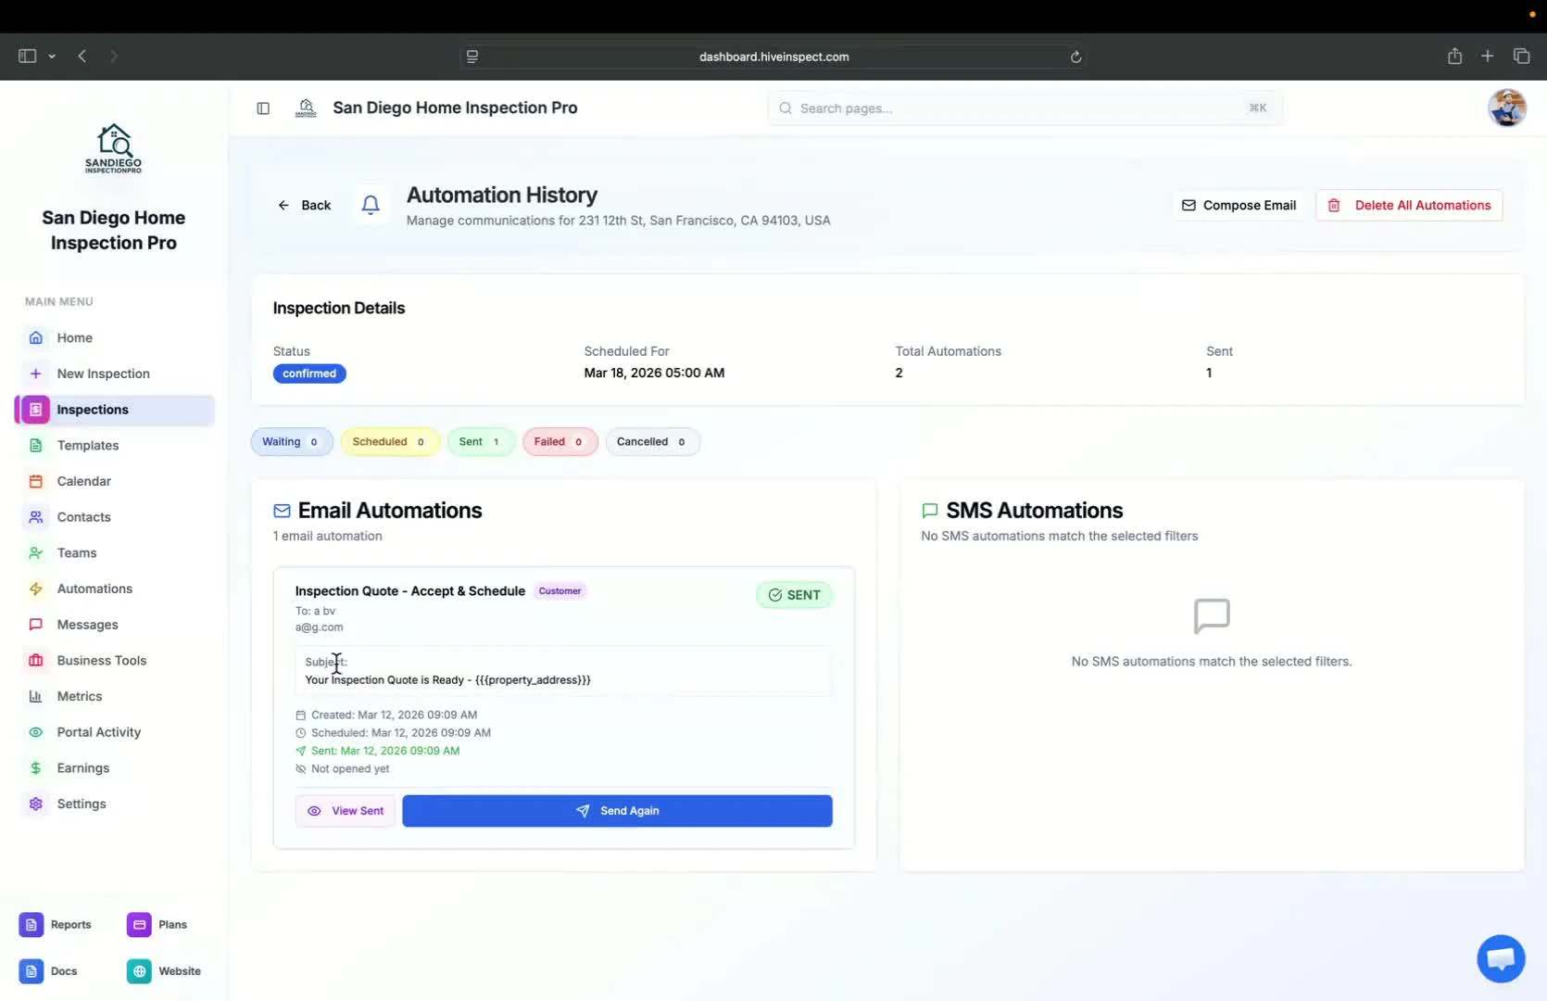Toggle the Failed automations filter

click(560, 442)
